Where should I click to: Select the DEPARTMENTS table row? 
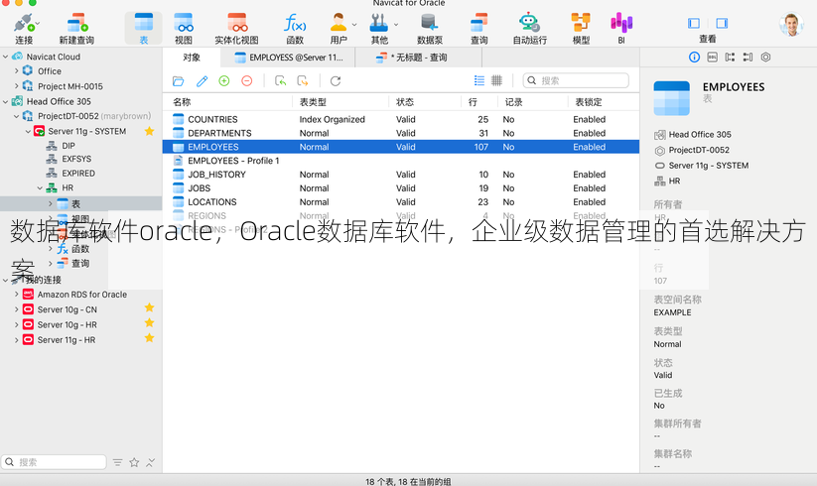click(401, 133)
